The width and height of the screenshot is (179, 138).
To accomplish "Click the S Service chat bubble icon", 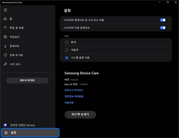I will 5,125.
